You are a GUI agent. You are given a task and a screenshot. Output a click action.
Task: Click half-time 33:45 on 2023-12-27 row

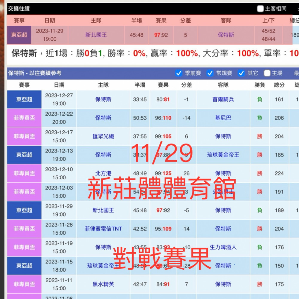point(140,99)
